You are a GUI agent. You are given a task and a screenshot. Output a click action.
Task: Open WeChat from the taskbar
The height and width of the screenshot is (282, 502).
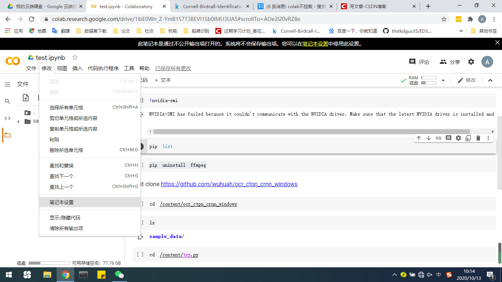click(x=119, y=275)
